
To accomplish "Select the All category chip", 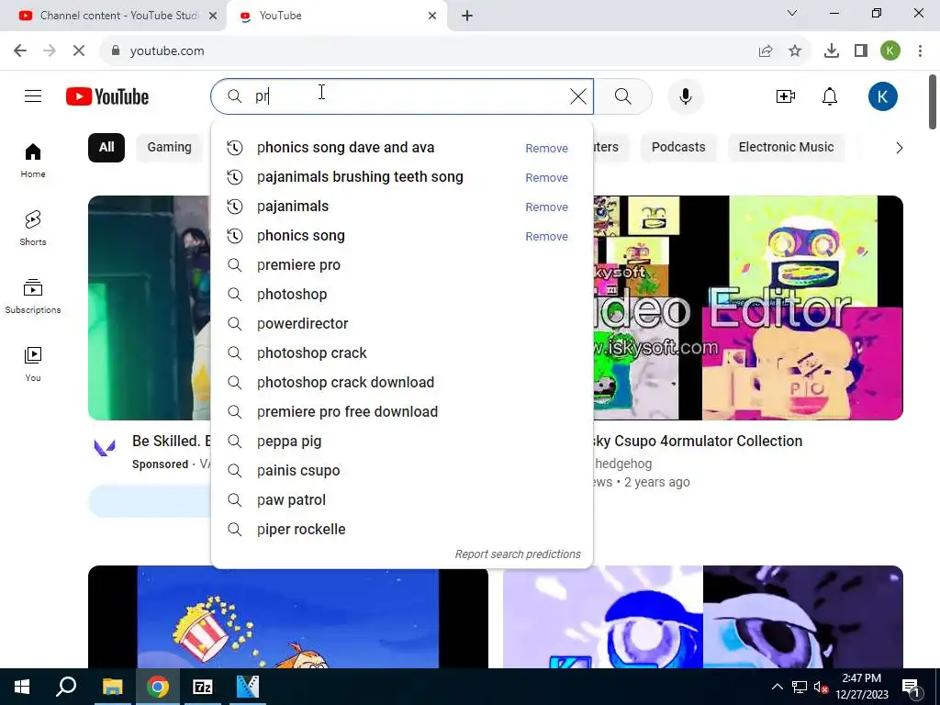I will click(106, 148).
